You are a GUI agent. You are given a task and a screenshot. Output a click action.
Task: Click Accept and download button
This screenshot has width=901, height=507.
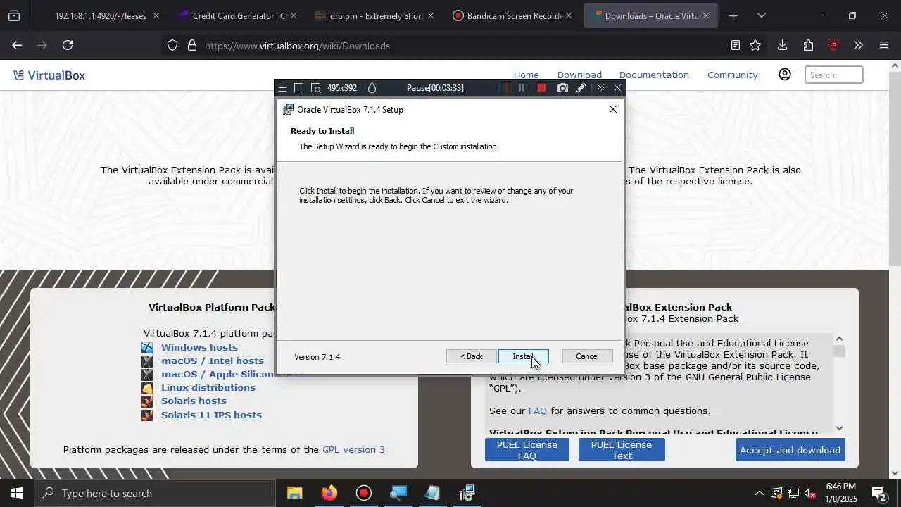coord(790,450)
